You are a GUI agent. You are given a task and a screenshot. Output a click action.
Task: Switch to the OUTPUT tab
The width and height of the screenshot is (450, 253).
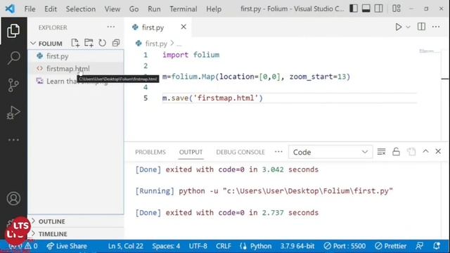(x=191, y=152)
